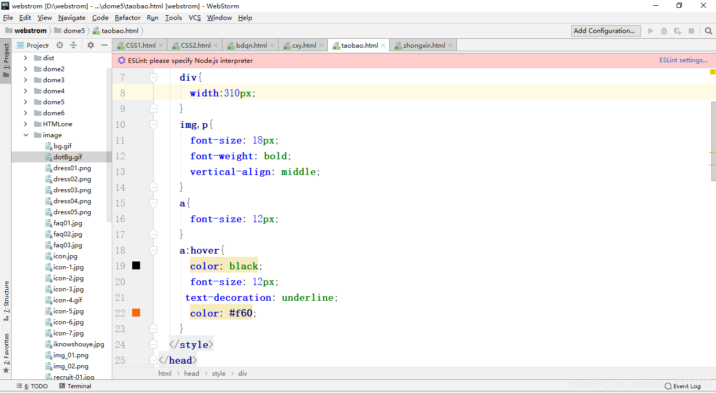Close the zhongxin.html tab
Viewport: 716px width, 393px height.
[451, 46]
